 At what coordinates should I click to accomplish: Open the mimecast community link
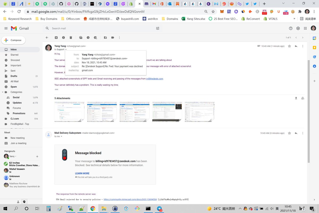click(x=130, y=199)
